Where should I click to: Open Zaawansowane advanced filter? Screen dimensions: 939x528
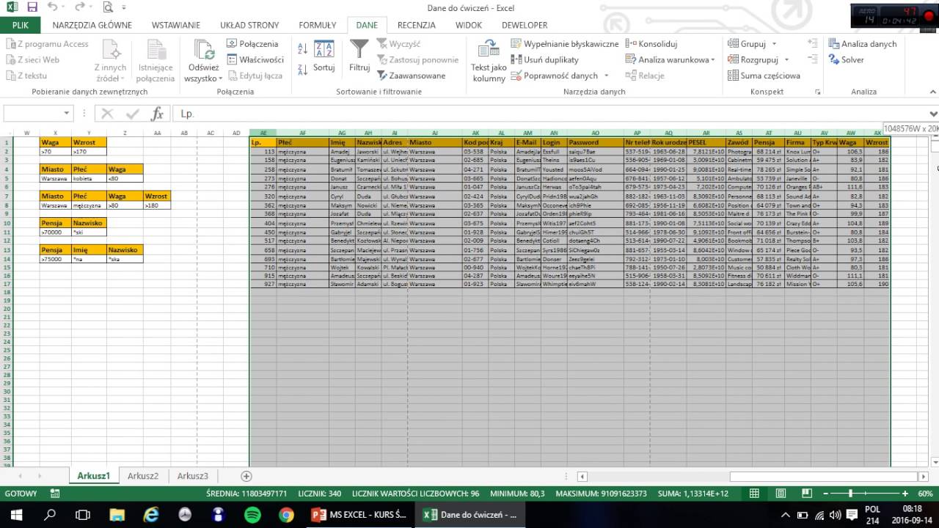412,76
